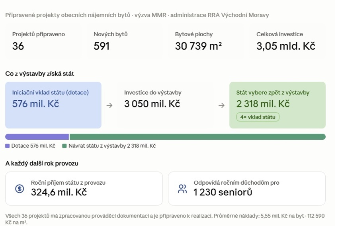Click the heading 'Co z výstavby získá stát'

tap(40, 74)
